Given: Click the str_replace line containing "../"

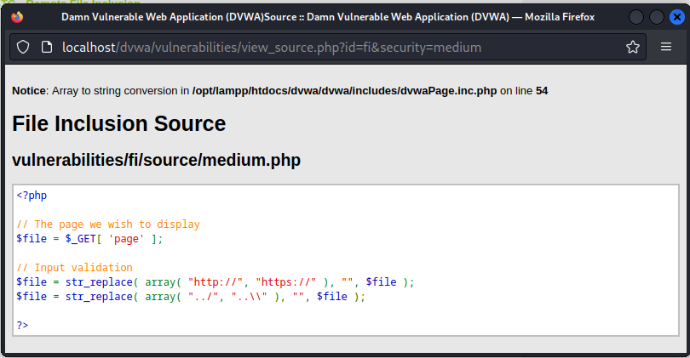Looking at the screenshot, I should click(191, 297).
